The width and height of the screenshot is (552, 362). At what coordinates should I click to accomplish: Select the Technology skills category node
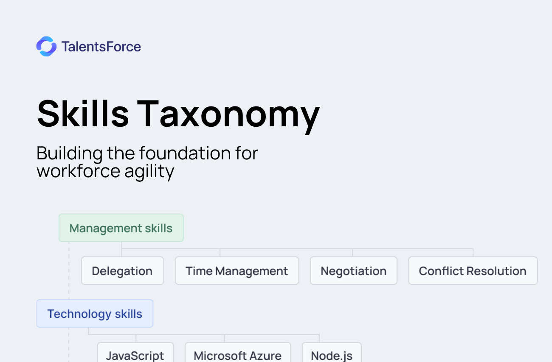coord(95,314)
